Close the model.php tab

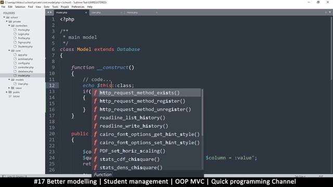pos(86,12)
